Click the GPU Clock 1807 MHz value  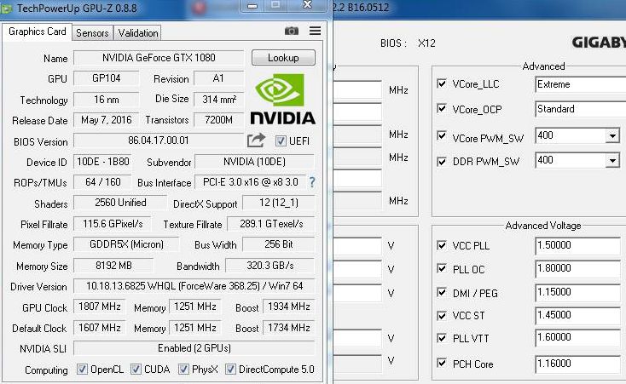point(100,307)
